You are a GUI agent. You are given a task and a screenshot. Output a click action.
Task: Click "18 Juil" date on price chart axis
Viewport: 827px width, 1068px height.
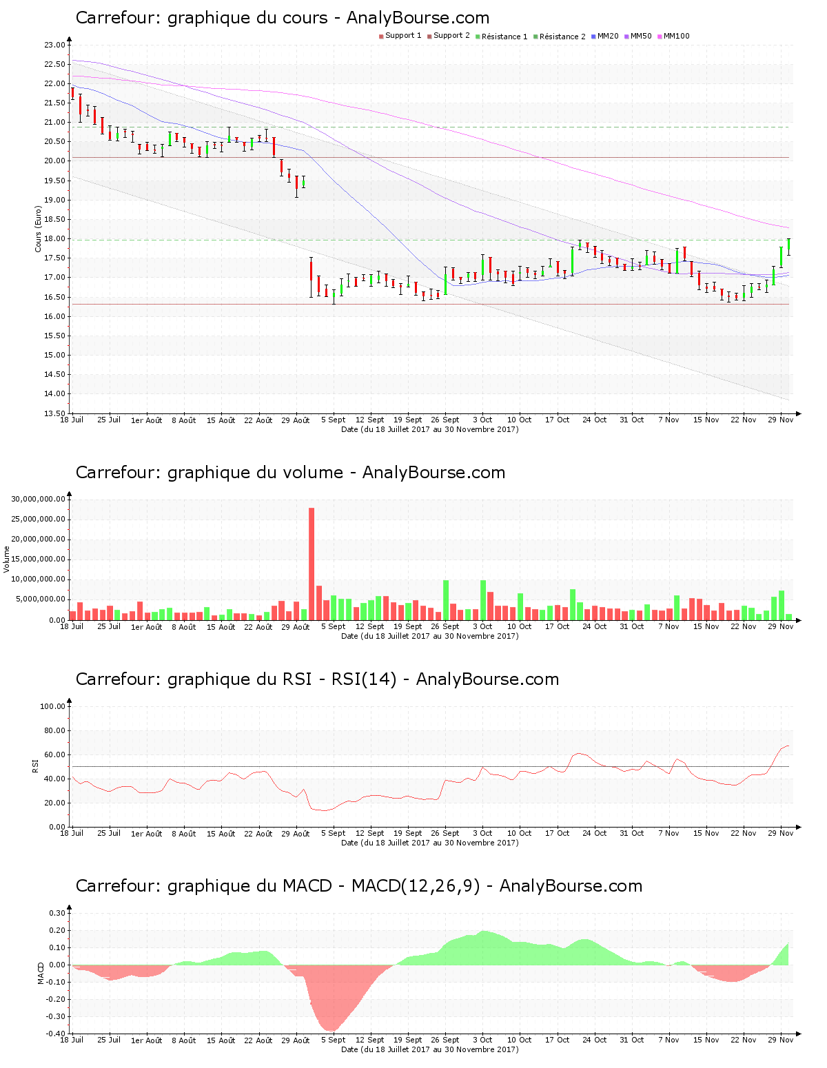pyautogui.click(x=72, y=420)
